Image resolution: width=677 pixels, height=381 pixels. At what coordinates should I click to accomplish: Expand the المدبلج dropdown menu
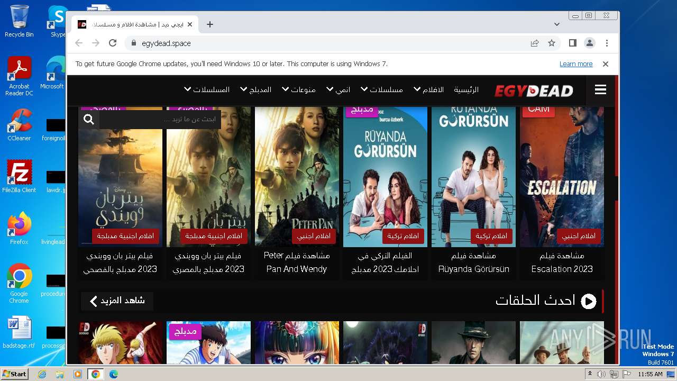256,90
